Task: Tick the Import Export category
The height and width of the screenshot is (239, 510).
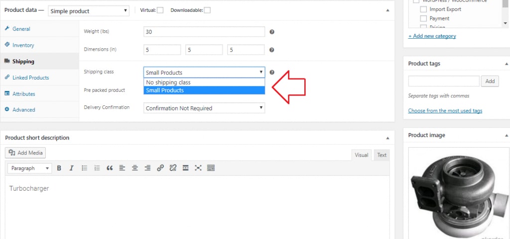Action: pos(423,9)
